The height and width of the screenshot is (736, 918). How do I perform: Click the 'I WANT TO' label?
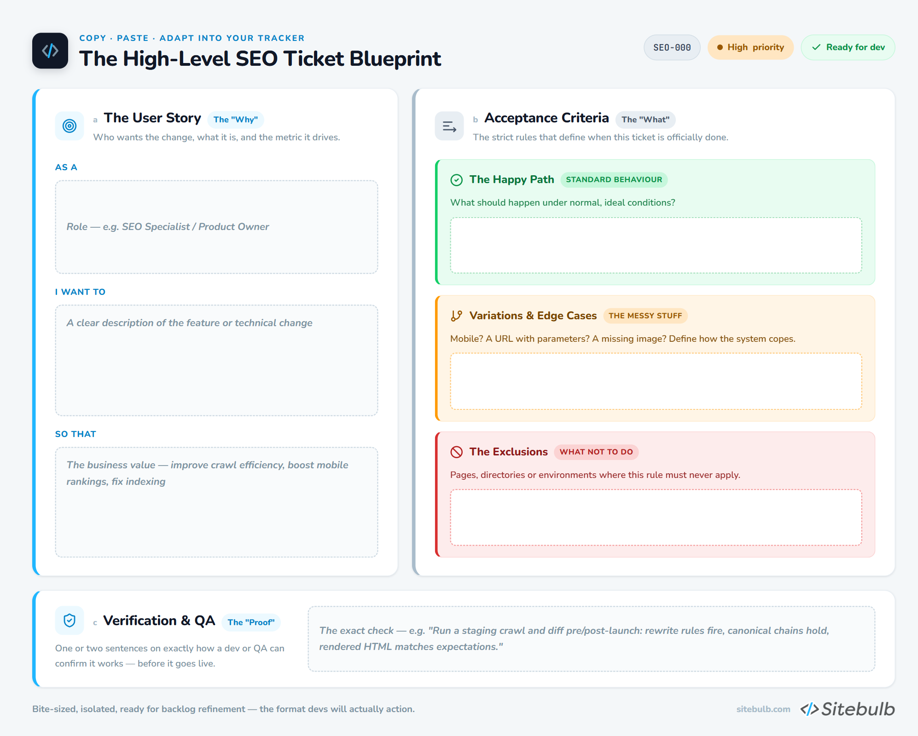click(x=80, y=292)
